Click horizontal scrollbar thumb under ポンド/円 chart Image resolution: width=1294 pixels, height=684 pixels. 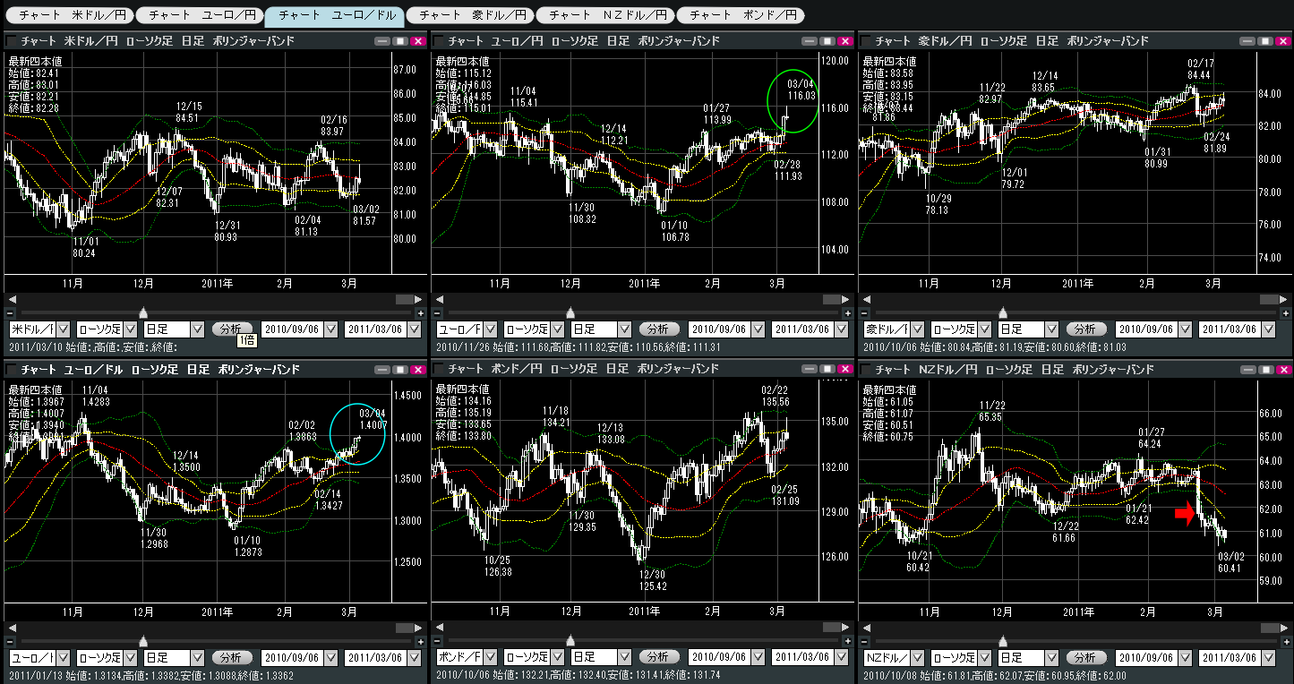point(832,628)
